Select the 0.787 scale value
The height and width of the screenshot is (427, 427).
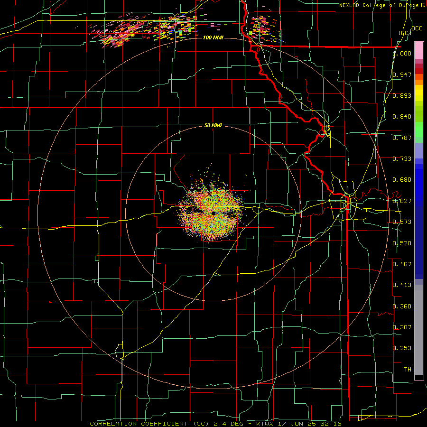click(x=402, y=138)
